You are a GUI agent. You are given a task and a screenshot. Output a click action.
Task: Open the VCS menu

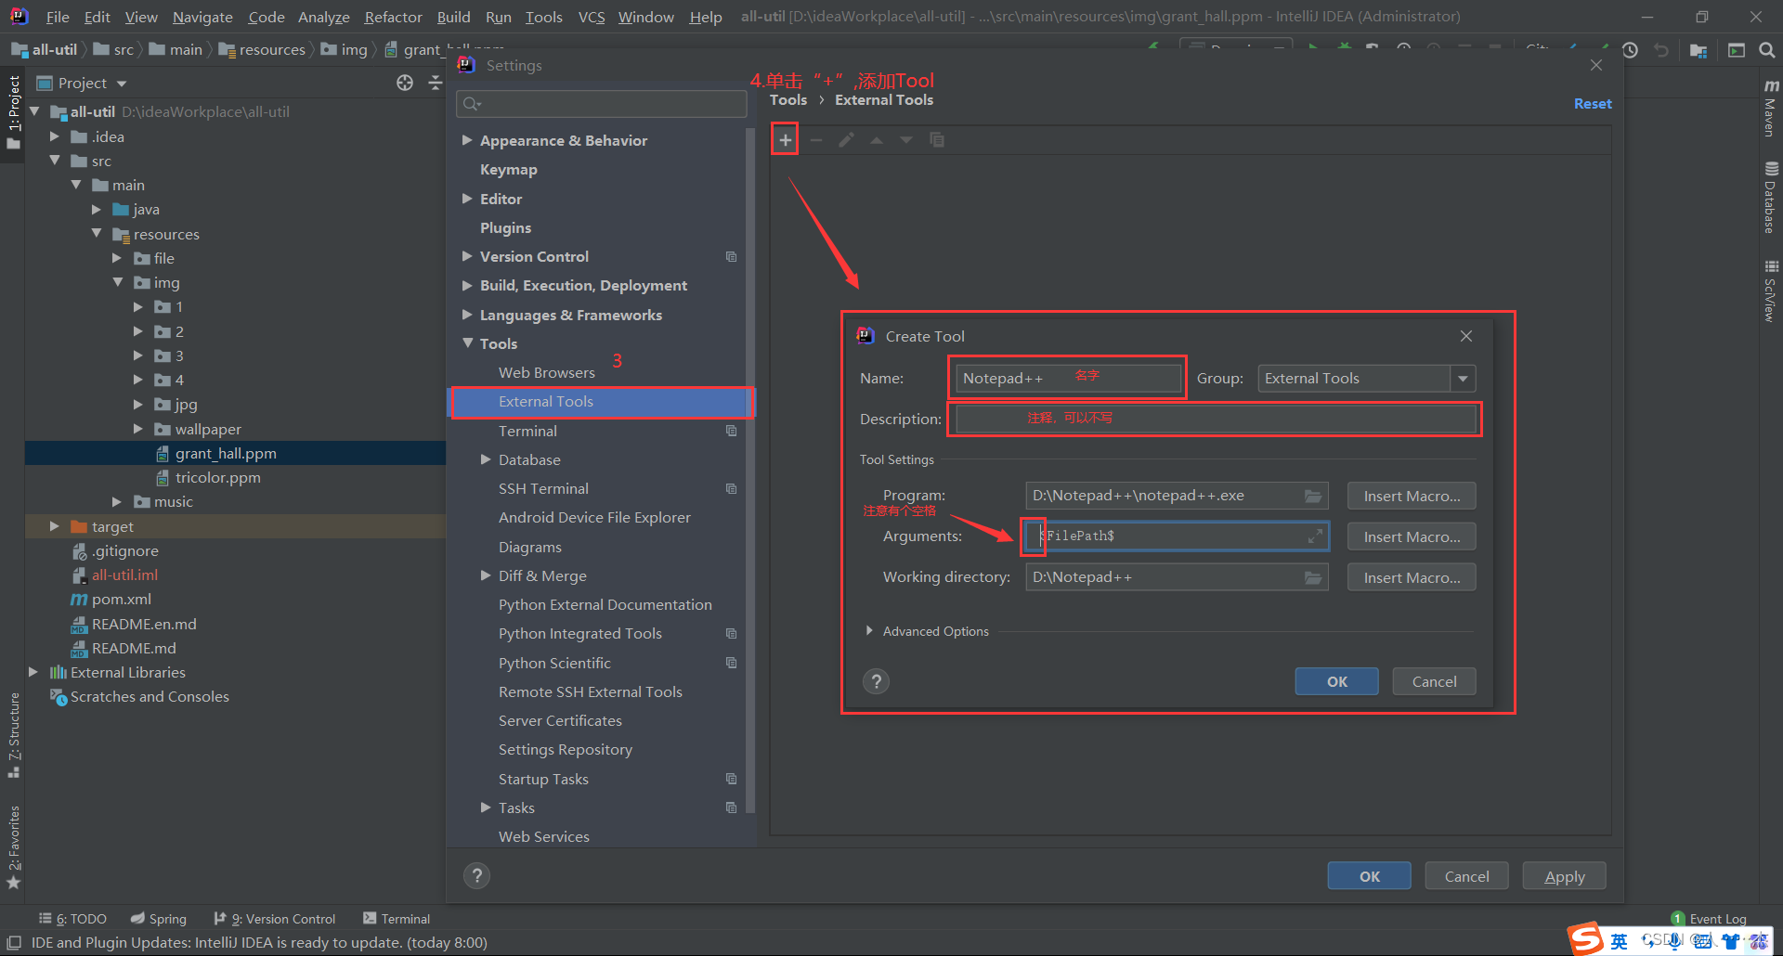click(x=592, y=17)
